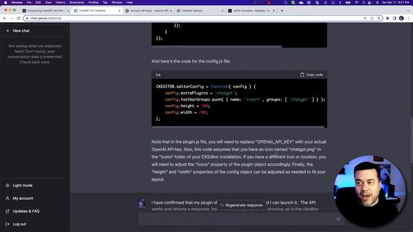Image resolution: width=413 pixels, height=232 pixels.
Task: Go forward with the browser forward arrow
Action: tap(12, 18)
